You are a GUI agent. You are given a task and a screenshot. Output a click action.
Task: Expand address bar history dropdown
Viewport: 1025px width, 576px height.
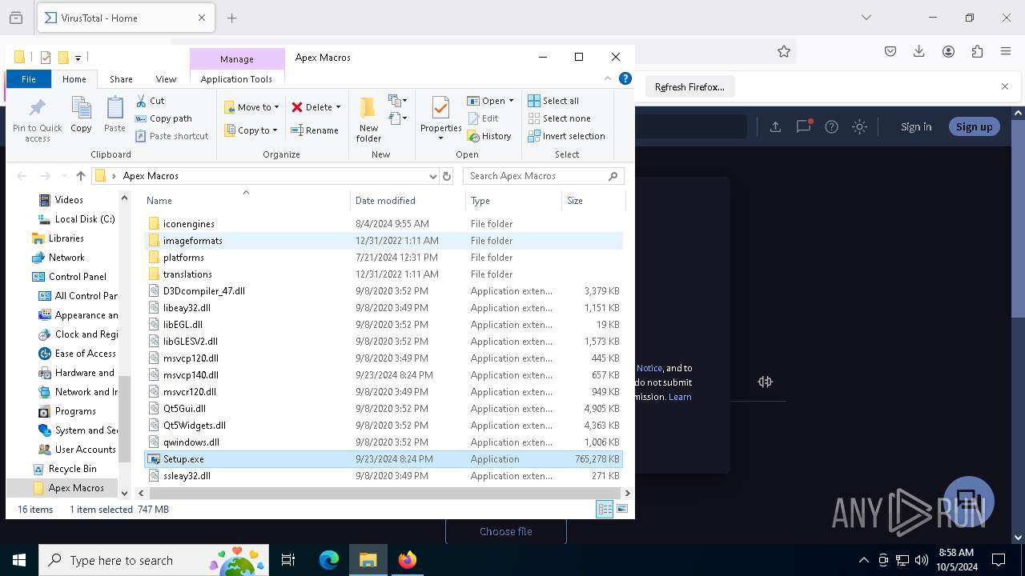pyautogui.click(x=432, y=176)
